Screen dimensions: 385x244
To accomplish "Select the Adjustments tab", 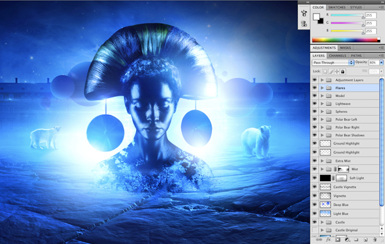I will click(324, 48).
